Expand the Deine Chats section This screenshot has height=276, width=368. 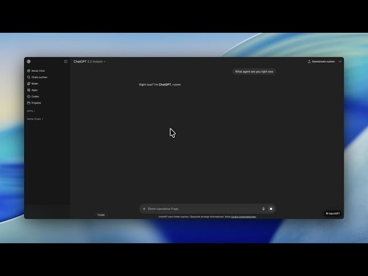click(x=34, y=119)
